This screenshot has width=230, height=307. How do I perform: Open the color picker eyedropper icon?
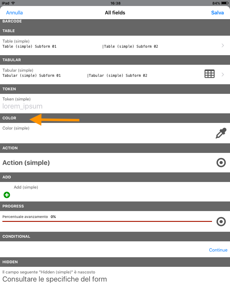[221, 133]
